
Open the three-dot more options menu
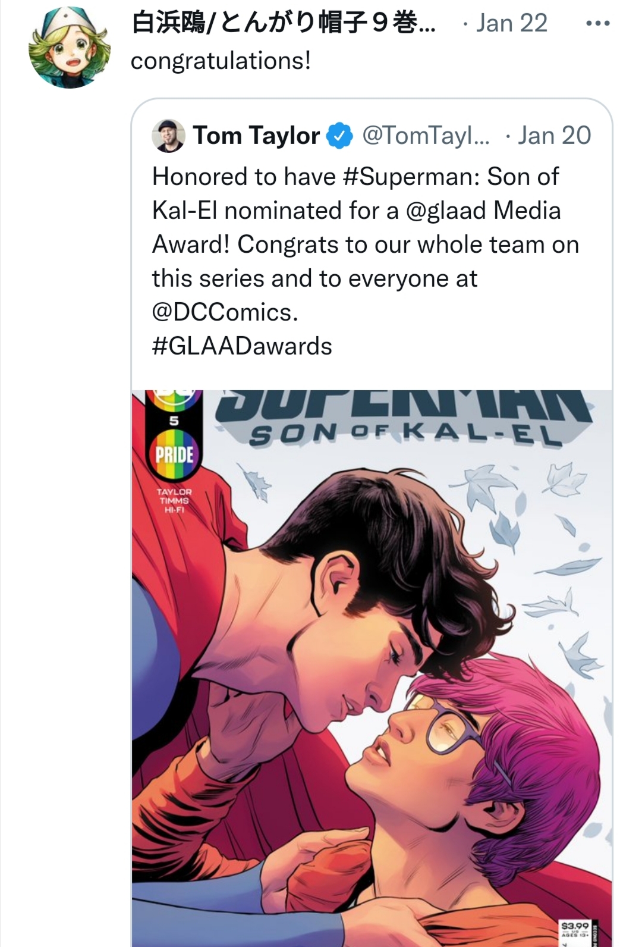(x=597, y=24)
